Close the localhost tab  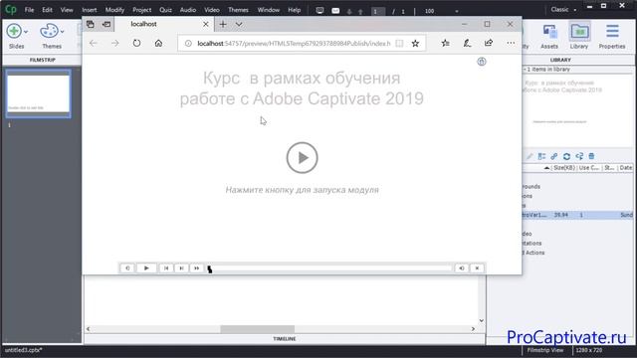tap(206, 24)
